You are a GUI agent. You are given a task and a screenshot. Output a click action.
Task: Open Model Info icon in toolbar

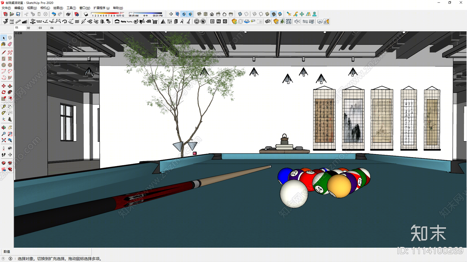click(76, 14)
